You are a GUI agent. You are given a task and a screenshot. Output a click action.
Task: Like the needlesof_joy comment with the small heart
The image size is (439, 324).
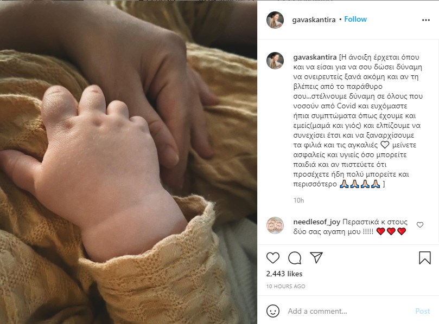tap(420, 225)
